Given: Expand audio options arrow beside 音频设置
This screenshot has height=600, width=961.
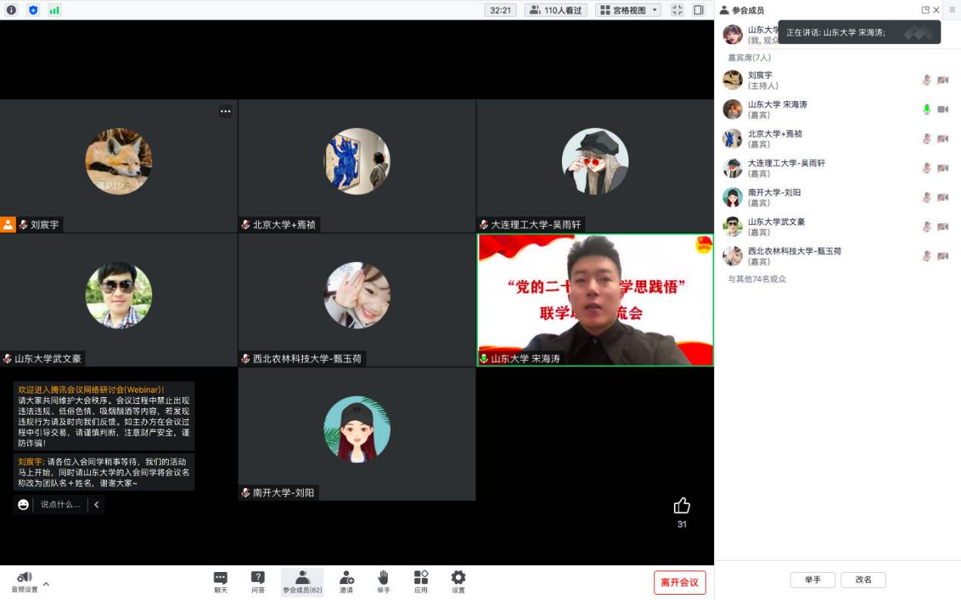Looking at the screenshot, I should 46,584.
